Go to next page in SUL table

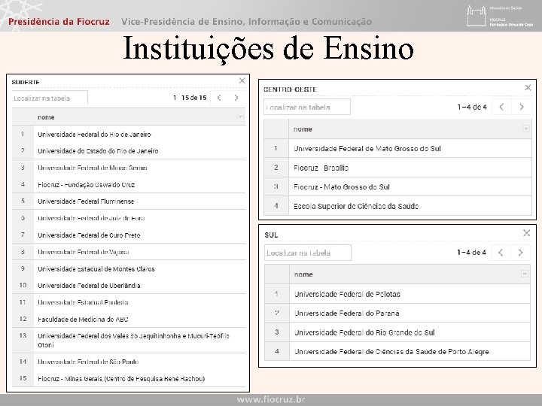click(521, 253)
